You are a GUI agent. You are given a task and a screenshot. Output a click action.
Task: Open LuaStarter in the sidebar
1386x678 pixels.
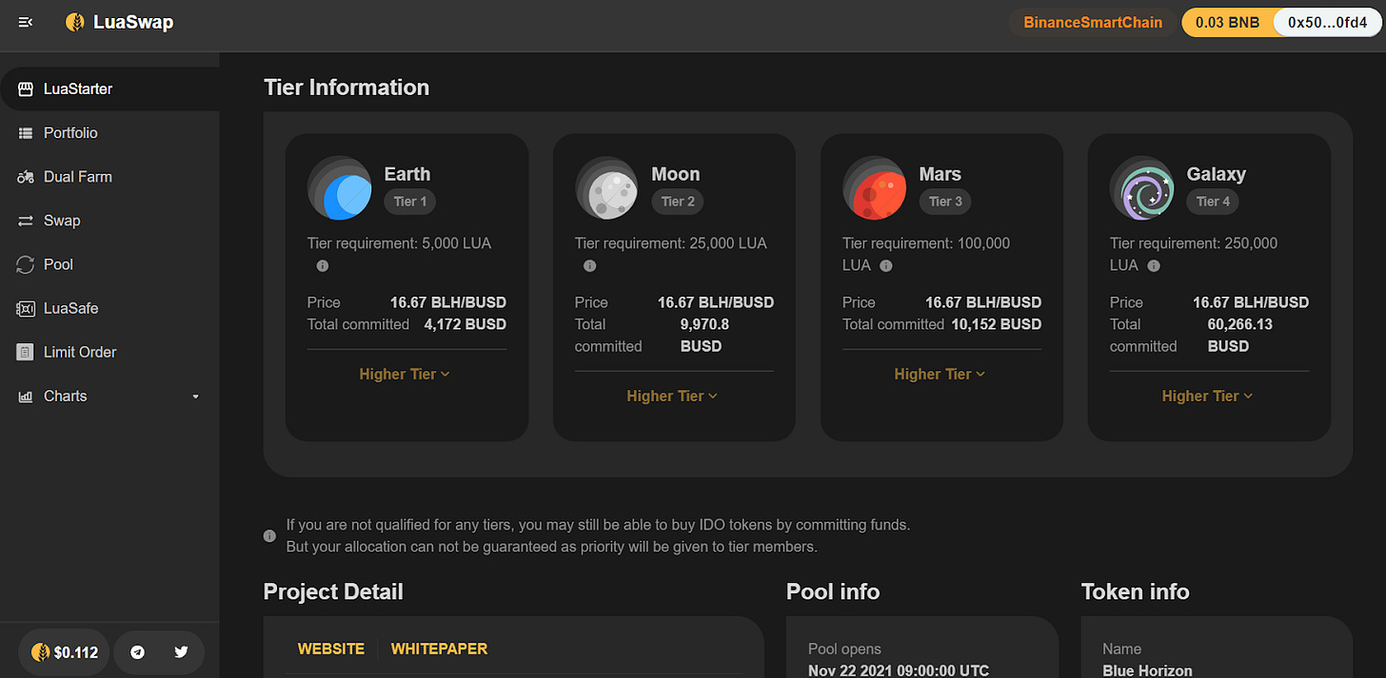coord(109,89)
